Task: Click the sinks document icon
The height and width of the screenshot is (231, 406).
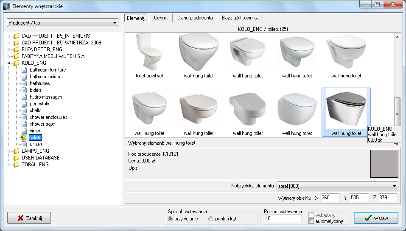Action: tap(24, 131)
